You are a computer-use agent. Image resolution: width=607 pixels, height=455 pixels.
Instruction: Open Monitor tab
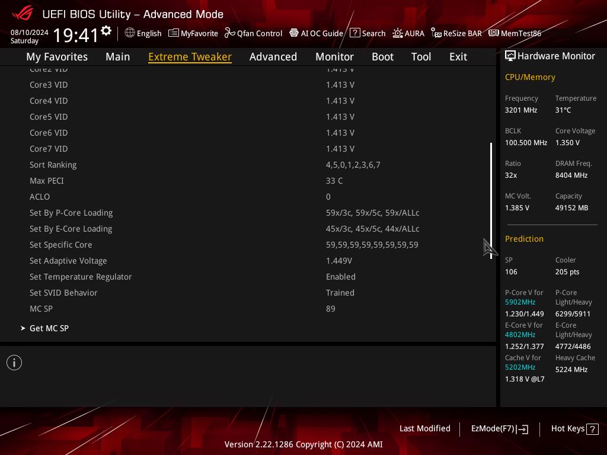[x=334, y=57]
